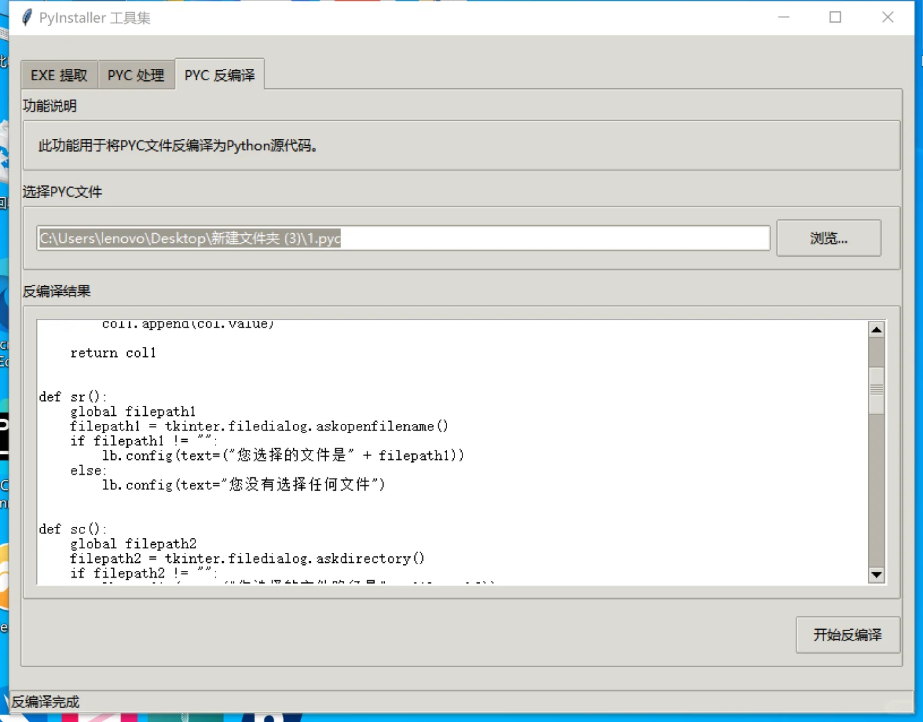
Task: Click the scrollbar track below the thumb
Action: click(x=877, y=488)
